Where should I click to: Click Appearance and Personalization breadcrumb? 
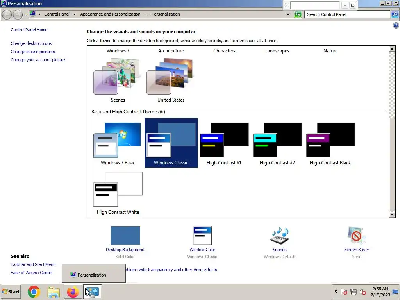(110, 14)
